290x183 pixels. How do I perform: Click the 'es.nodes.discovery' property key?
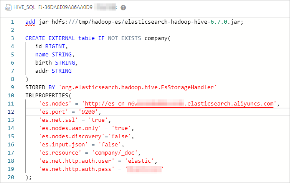pos(71,136)
